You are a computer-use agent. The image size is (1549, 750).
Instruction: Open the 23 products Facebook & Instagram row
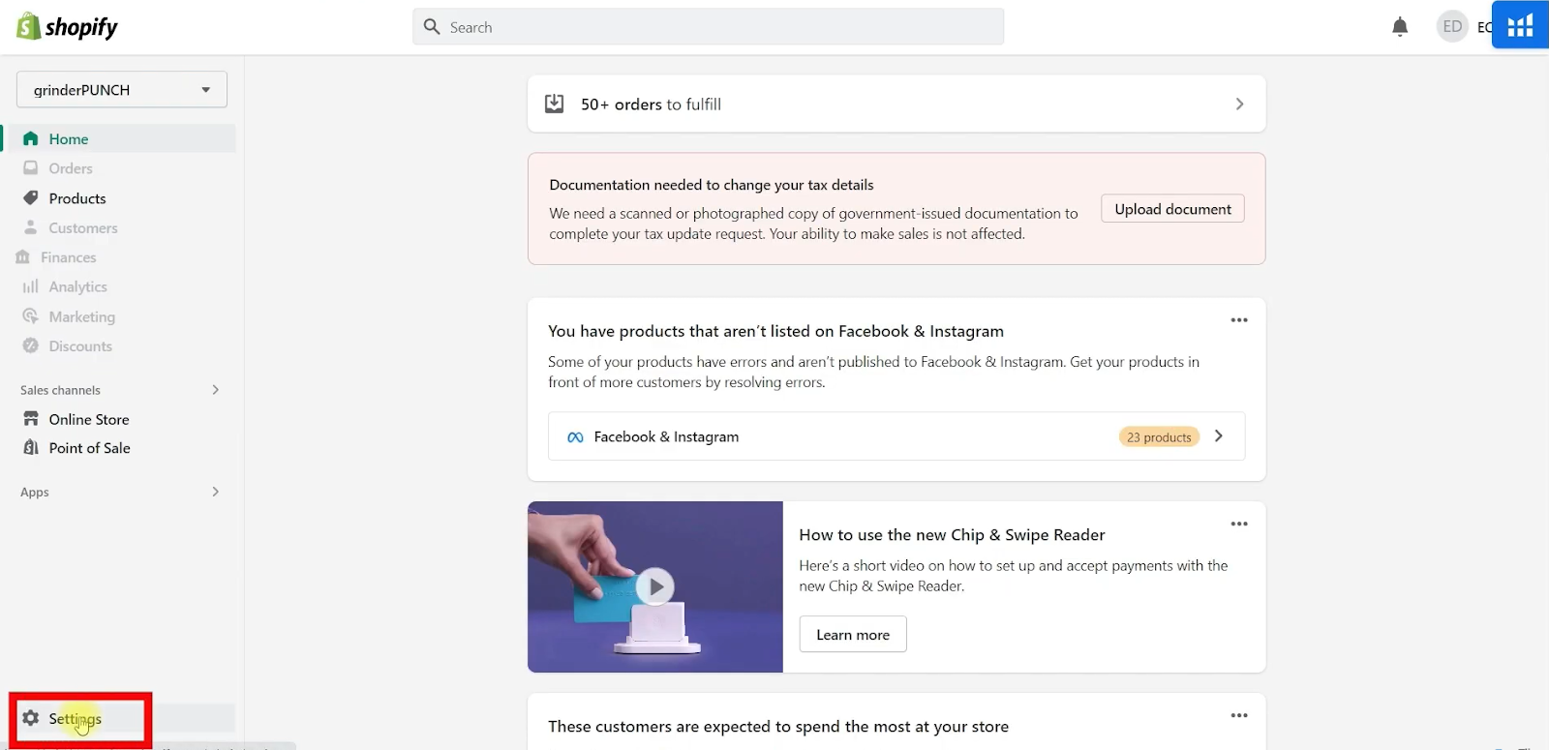pyautogui.click(x=896, y=437)
